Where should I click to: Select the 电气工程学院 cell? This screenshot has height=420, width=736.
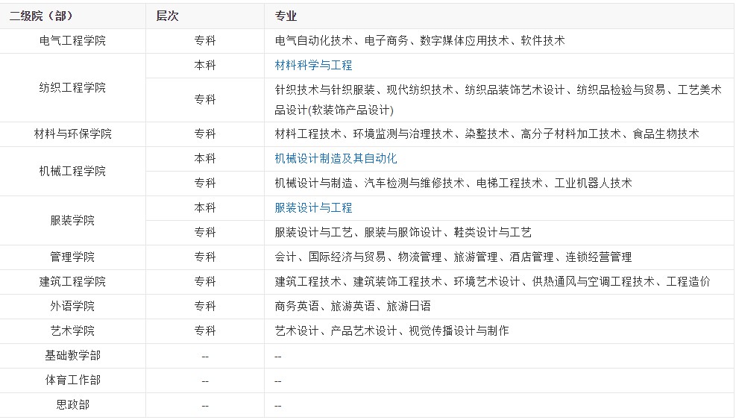(72, 41)
